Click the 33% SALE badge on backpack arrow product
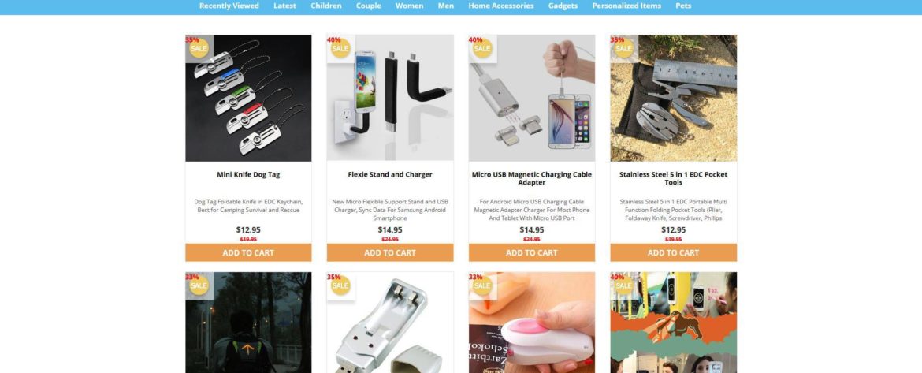This screenshot has width=922, height=373. point(199,285)
